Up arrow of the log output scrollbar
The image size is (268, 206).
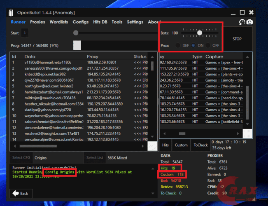coord(153,169)
